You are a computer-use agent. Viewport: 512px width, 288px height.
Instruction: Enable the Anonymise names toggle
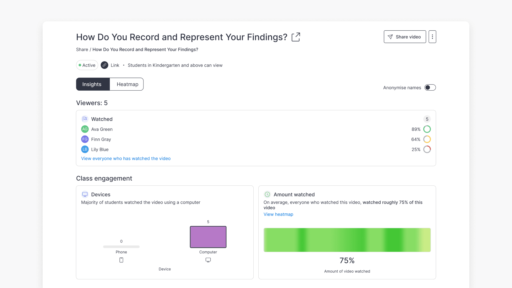(x=430, y=87)
